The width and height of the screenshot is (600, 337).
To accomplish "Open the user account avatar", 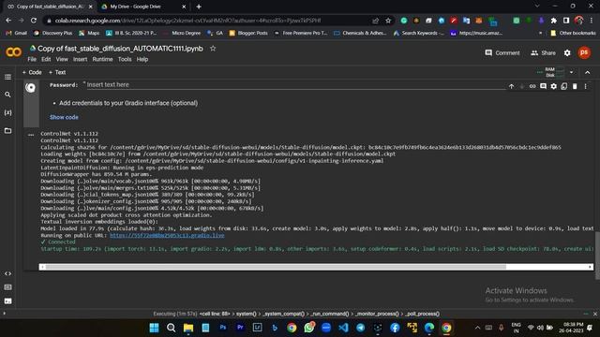I will [x=584, y=52].
